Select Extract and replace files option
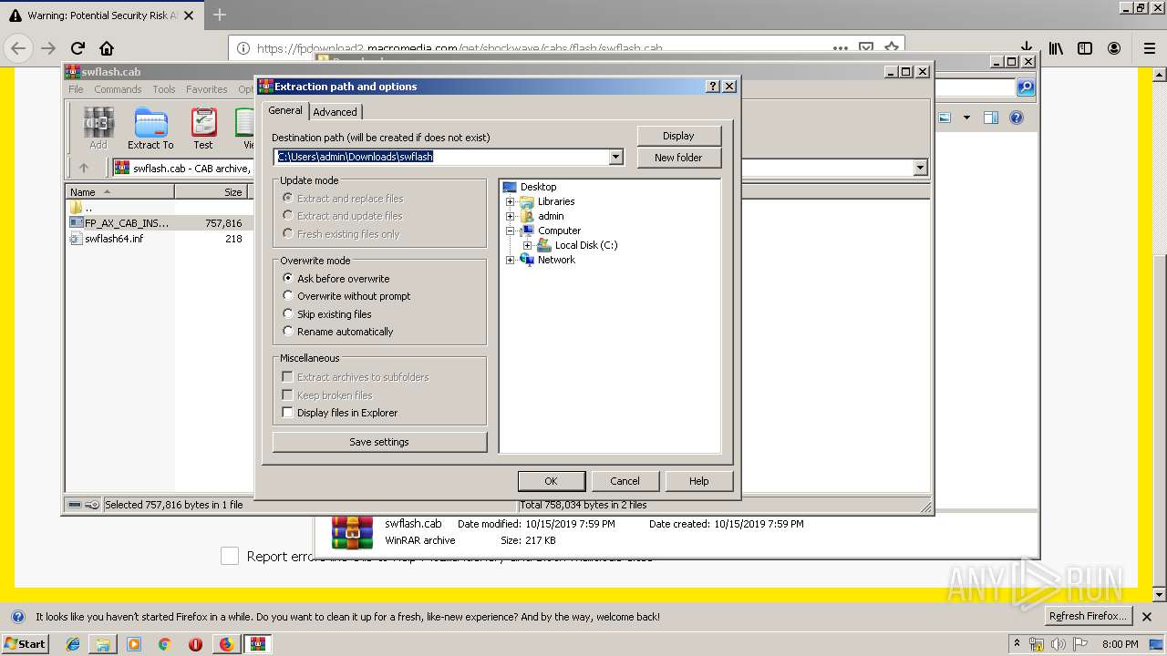Screen dimensions: 1167x656 tap(288, 199)
